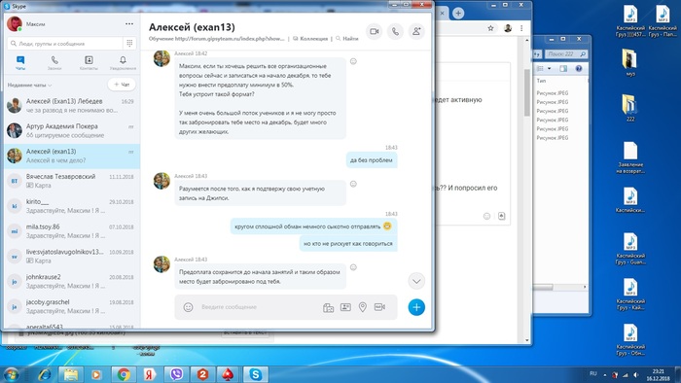Select the Алексей (exan13) chat
This screenshot has height=383, width=681.
point(72,157)
